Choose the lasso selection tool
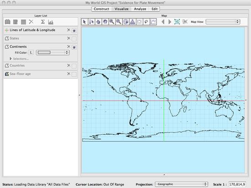 coord(146,22)
